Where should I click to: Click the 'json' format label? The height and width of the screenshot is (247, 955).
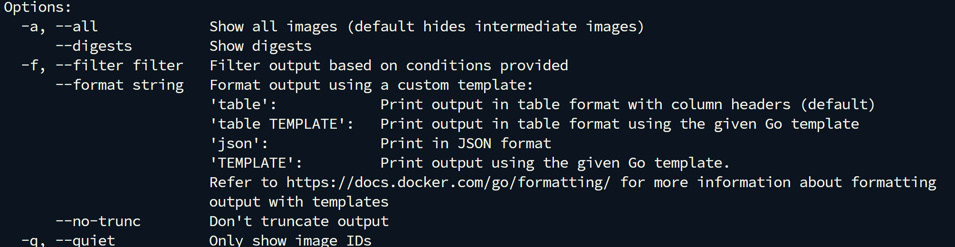(x=239, y=144)
